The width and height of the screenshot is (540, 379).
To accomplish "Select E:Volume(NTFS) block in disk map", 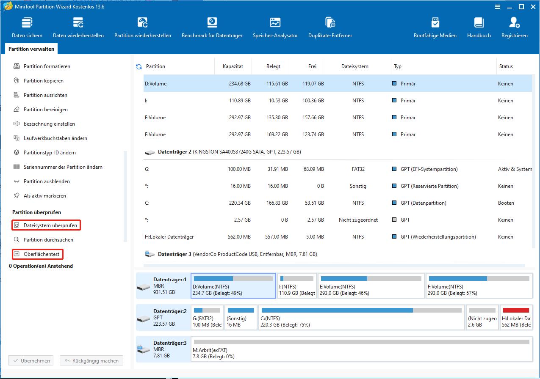I will 371,286.
